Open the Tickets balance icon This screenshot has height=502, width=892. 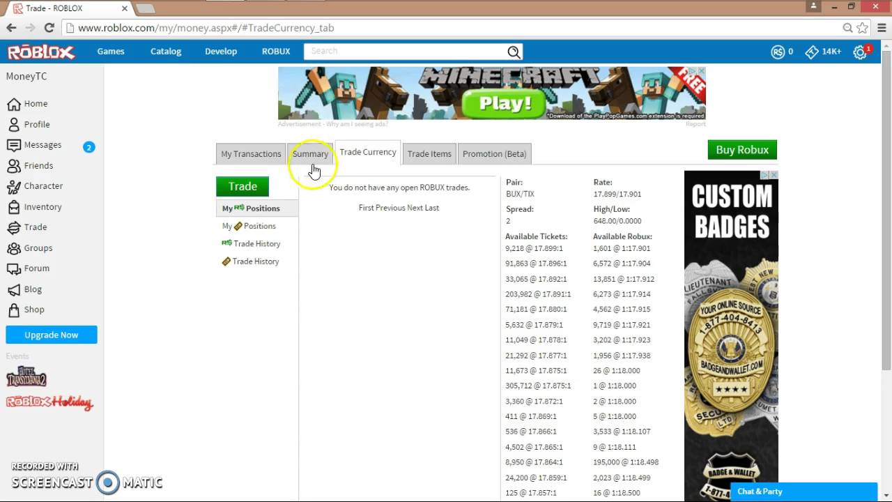click(x=812, y=52)
